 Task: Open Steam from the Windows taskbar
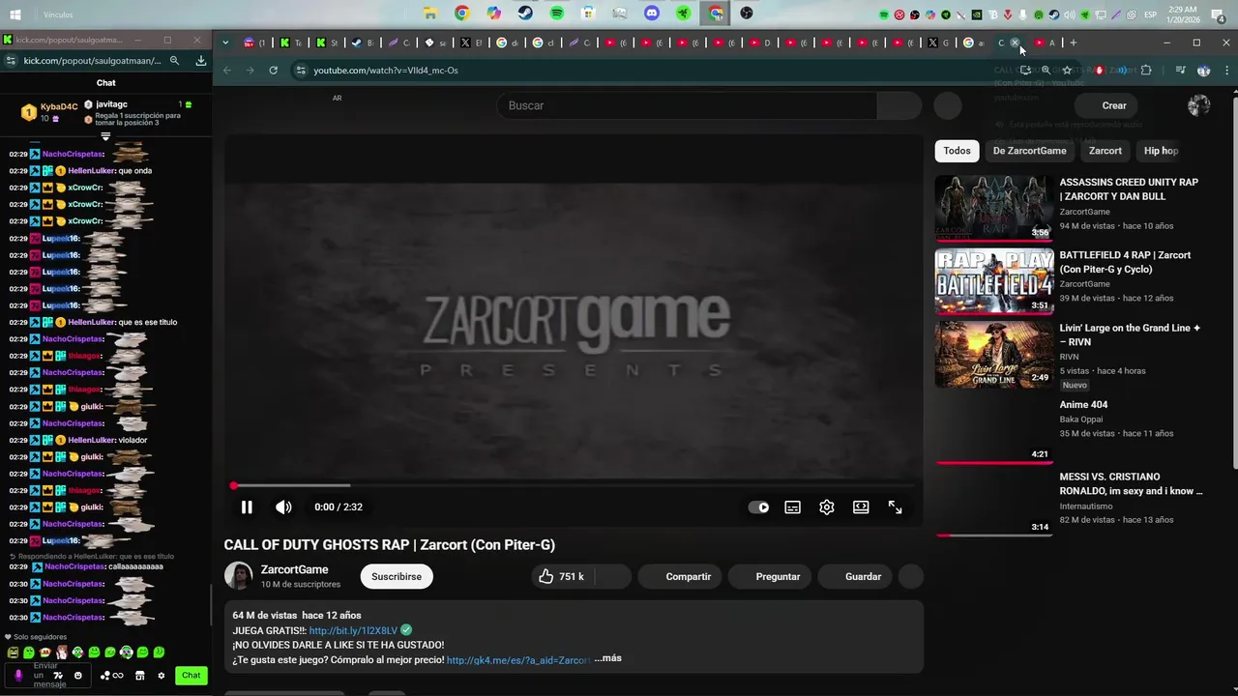click(524, 14)
